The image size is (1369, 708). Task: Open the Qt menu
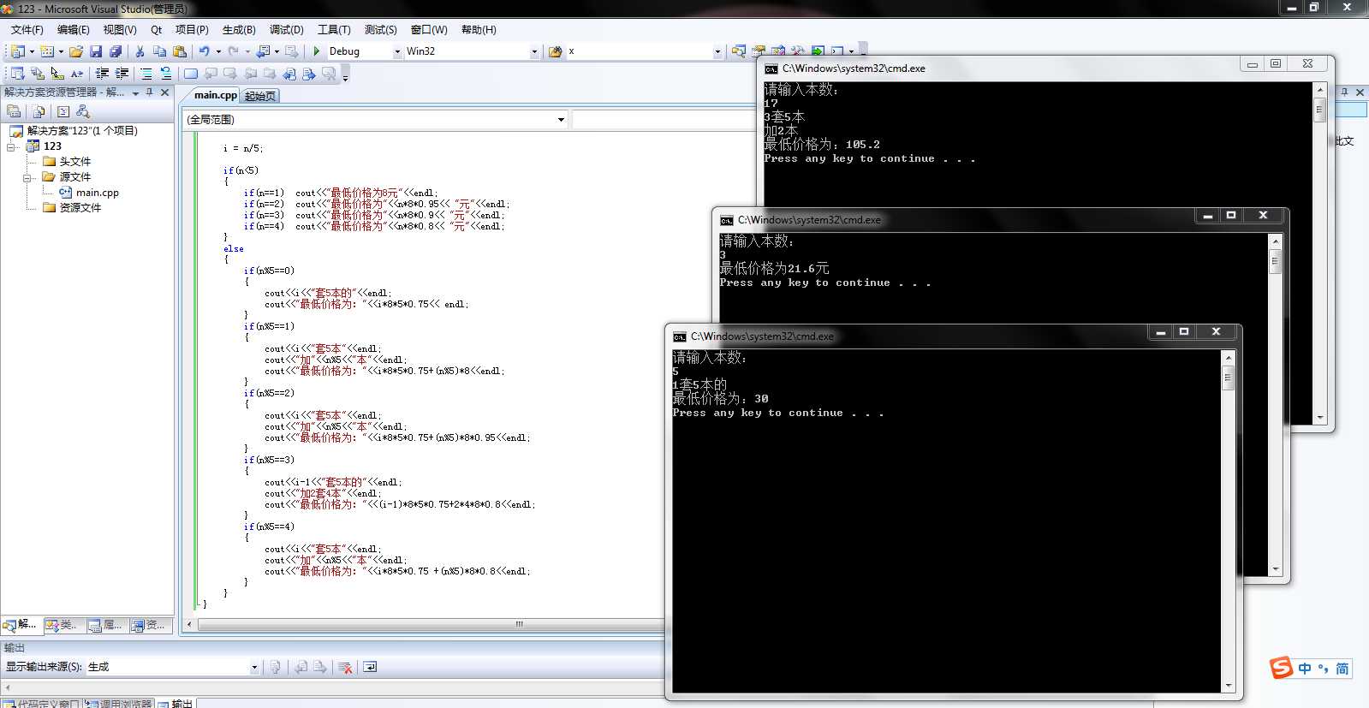pyautogui.click(x=157, y=29)
